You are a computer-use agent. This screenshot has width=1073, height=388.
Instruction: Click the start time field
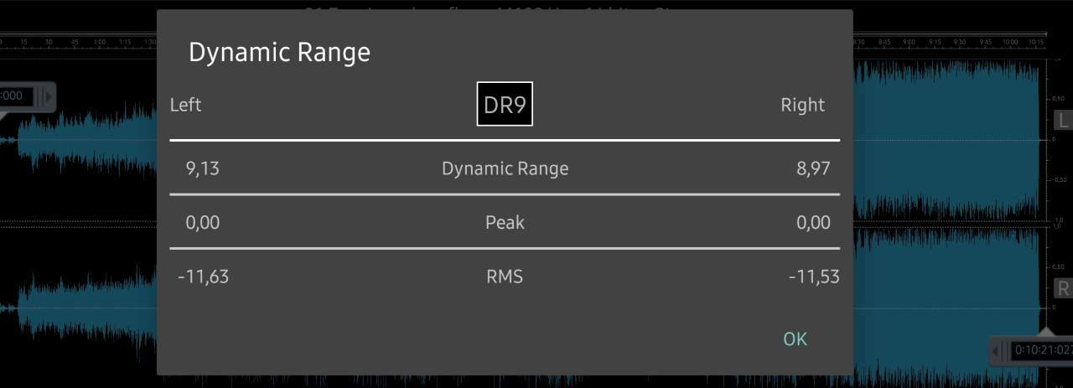[x=17, y=96]
